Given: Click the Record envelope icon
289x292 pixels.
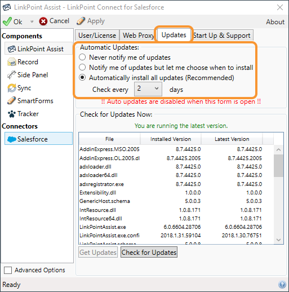Looking at the screenshot, I should click(x=12, y=62).
